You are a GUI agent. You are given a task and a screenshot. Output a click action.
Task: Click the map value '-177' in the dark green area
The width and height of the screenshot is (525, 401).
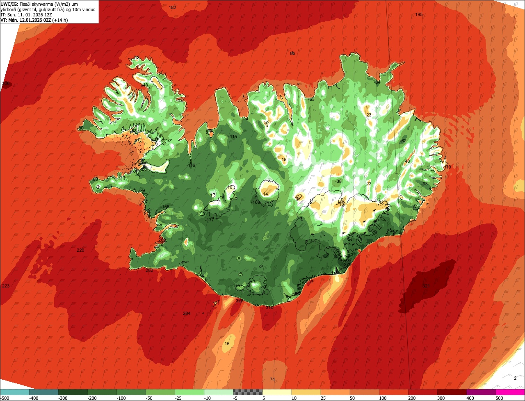pos(209,220)
